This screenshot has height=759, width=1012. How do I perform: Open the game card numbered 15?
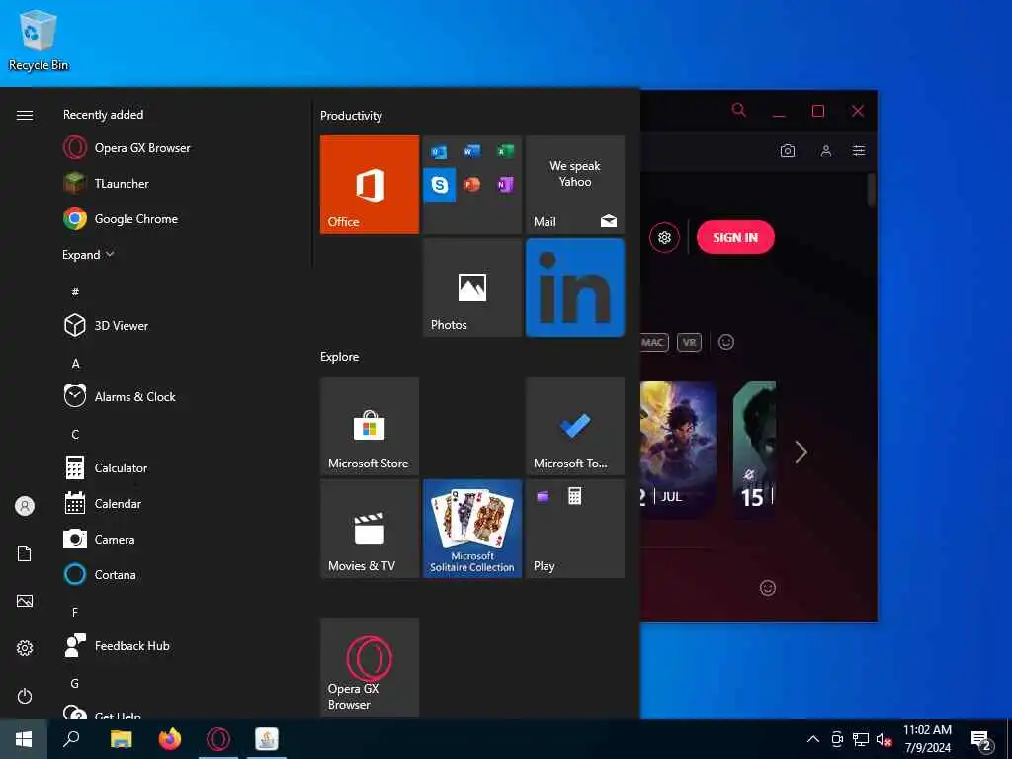pyautogui.click(x=754, y=450)
